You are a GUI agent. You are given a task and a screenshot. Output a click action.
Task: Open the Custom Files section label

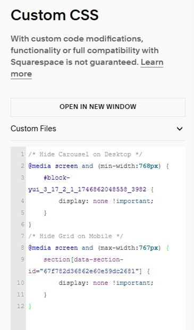(x=33, y=129)
